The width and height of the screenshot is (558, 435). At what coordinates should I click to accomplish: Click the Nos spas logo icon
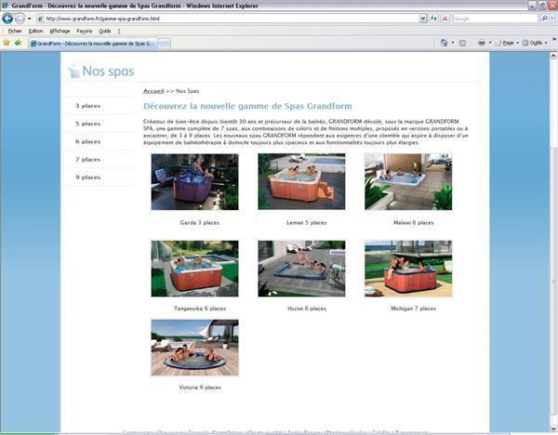click(73, 72)
